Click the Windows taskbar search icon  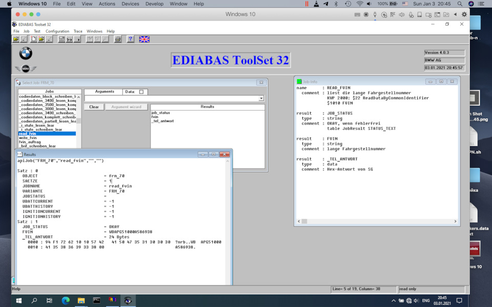(34, 300)
